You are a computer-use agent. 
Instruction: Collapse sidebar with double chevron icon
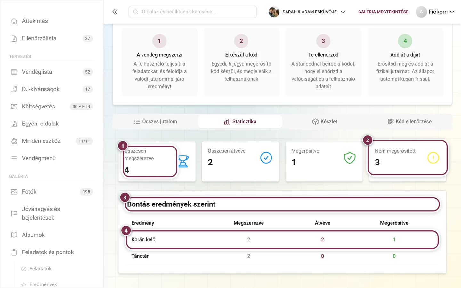(x=115, y=12)
